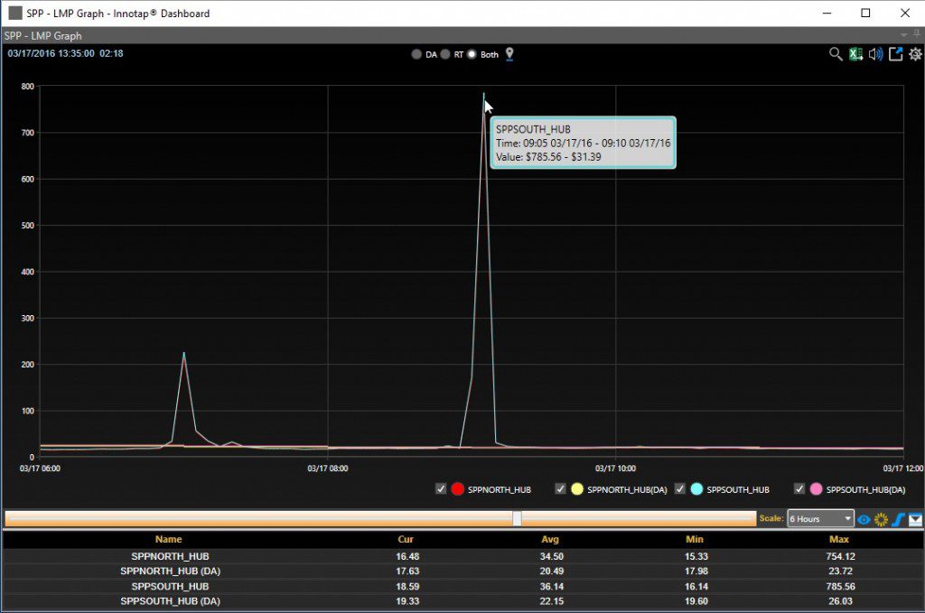
Task: Click the smaller 225 price spike peak
Action: tap(184, 354)
